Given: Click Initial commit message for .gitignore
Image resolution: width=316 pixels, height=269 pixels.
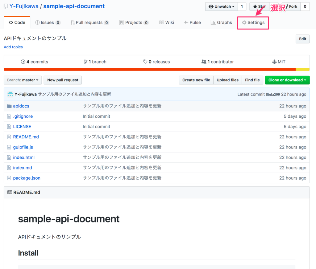Looking at the screenshot, I should pos(96,116).
